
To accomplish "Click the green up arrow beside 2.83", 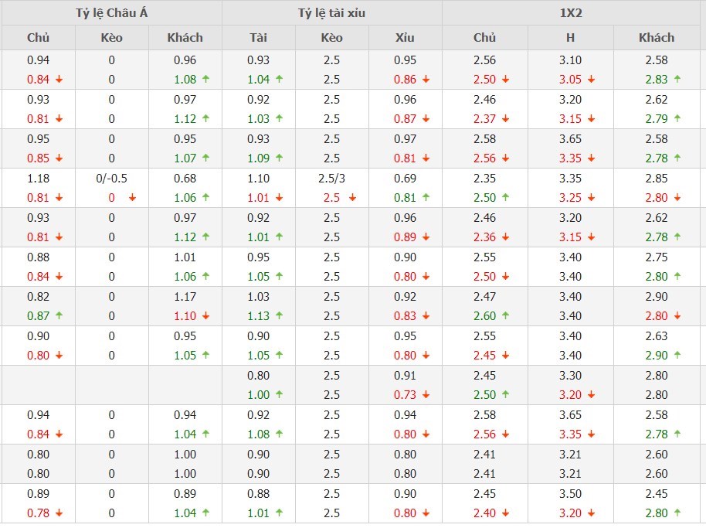I will click(677, 80).
